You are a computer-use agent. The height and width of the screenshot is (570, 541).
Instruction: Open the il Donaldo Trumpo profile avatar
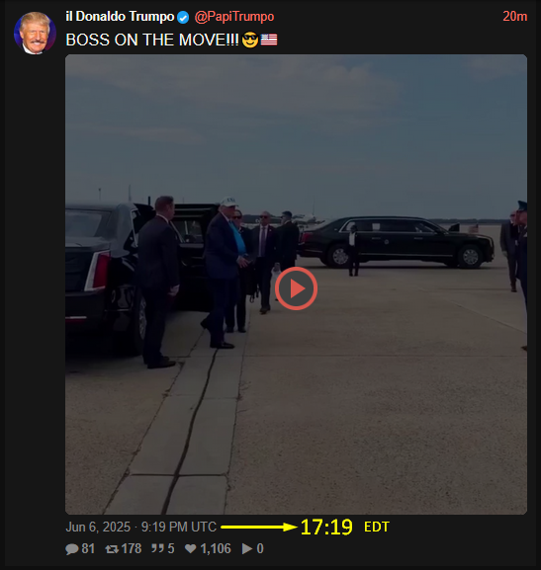35,33
